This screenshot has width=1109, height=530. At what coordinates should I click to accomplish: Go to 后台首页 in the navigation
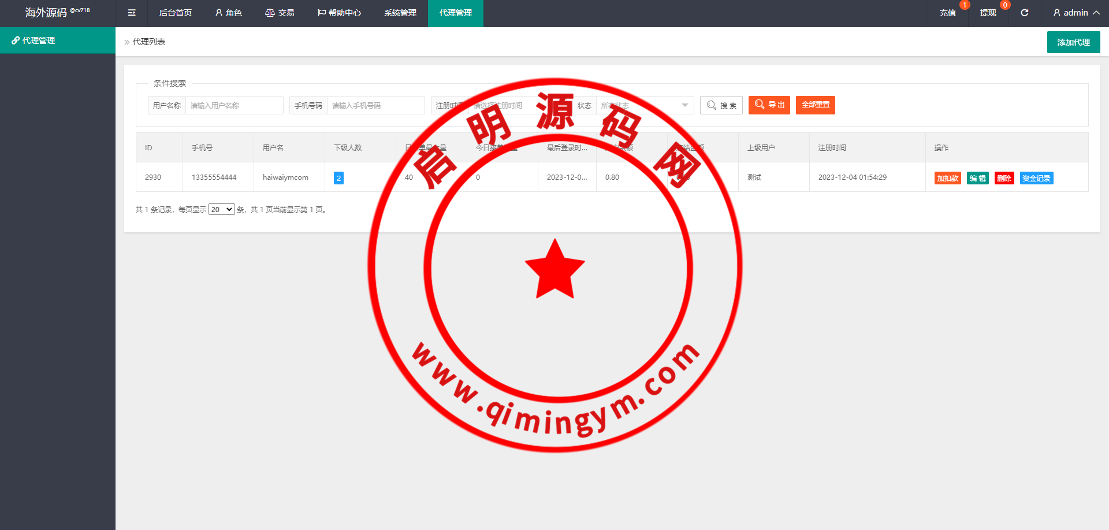pyautogui.click(x=175, y=13)
